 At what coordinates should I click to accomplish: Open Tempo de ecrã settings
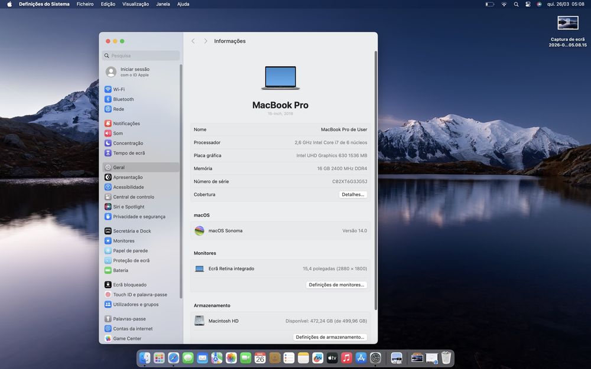click(x=141, y=153)
